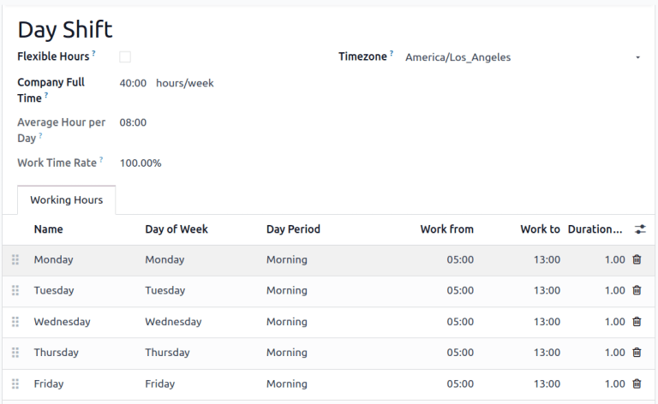Edit the Company Full Time hours field
Image resolution: width=658 pixels, height=404 pixels.
click(x=133, y=83)
